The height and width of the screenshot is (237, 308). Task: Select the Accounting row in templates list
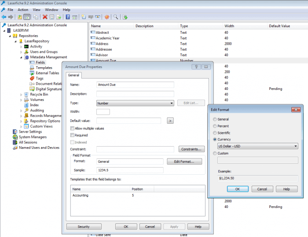137,195
